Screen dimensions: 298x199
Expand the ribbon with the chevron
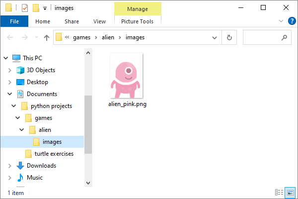(281, 21)
